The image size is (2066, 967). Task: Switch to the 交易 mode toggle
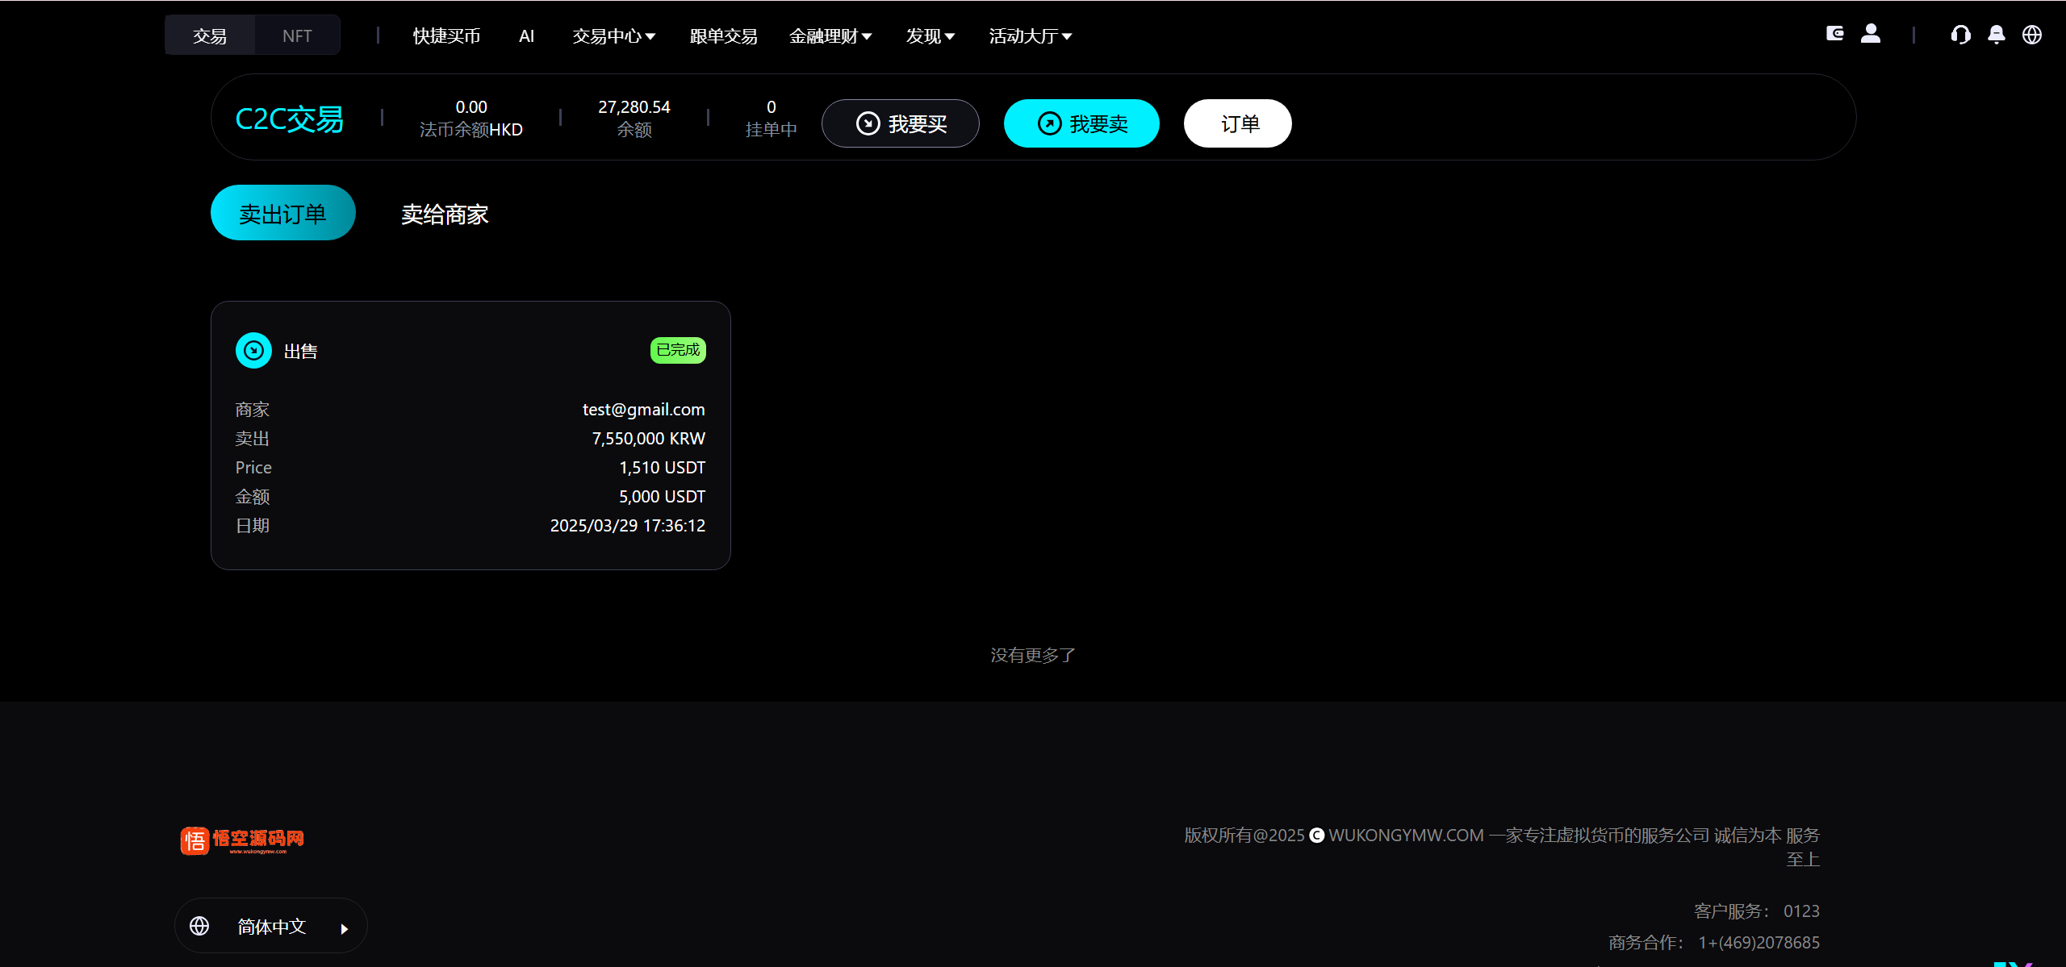(210, 35)
